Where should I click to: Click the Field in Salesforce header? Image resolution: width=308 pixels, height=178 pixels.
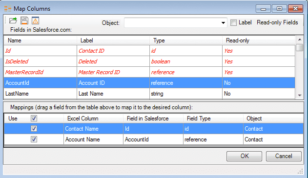pyautogui.click(x=153, y=119)
